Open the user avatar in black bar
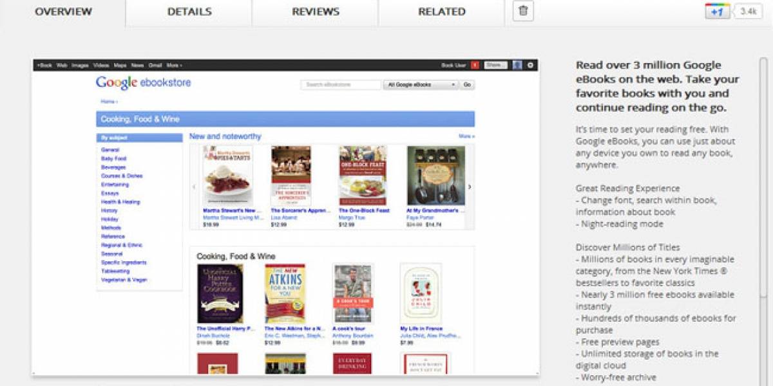 point(517,65)
